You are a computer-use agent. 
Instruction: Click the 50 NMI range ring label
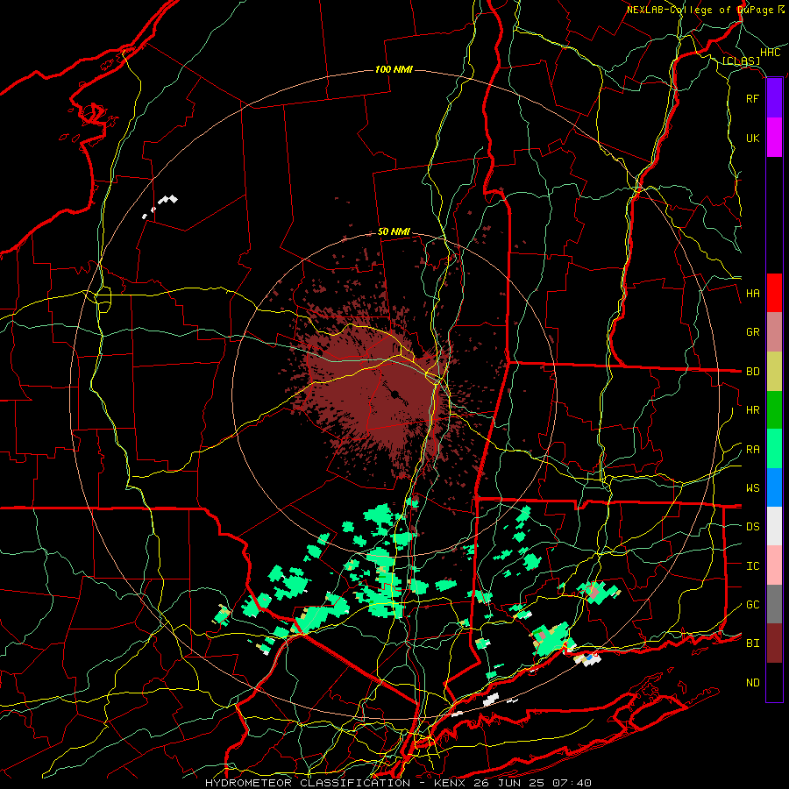click(394, 232)
